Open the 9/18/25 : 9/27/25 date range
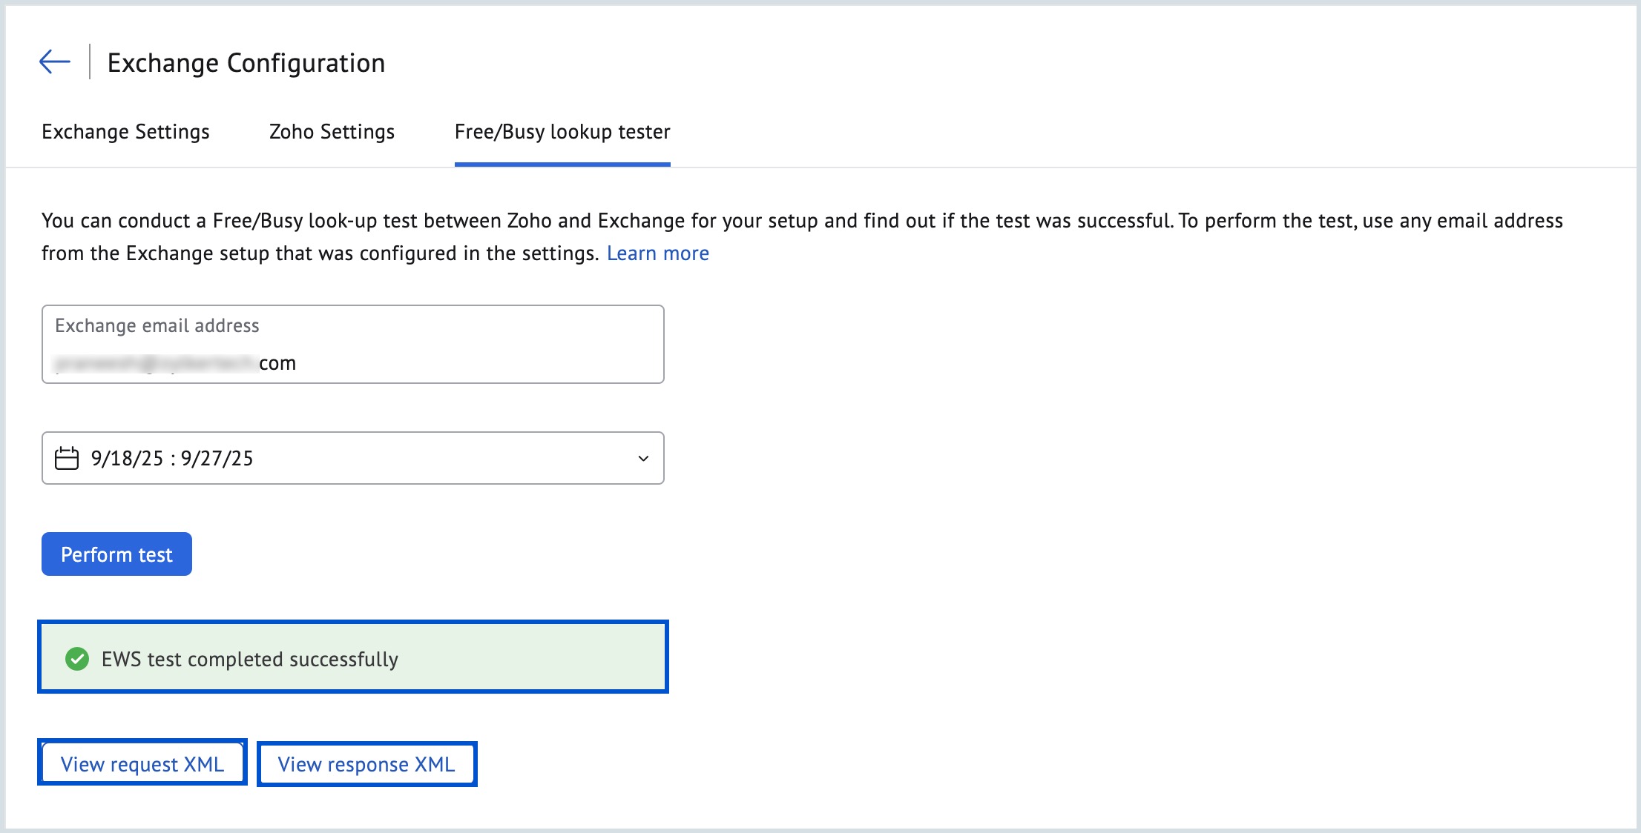 (x=172, y=459)
